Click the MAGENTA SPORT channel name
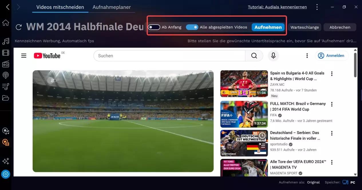The height and width of the screenshot is (190, 362). [284, 173]
